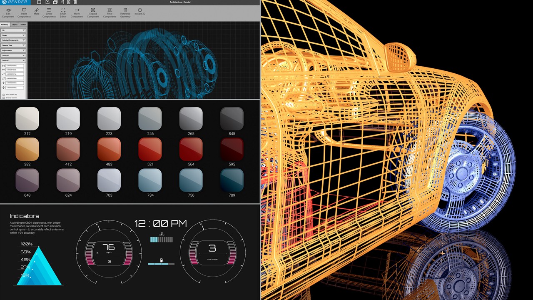Toggle the Show section cap checkbox

click(4, 95)
